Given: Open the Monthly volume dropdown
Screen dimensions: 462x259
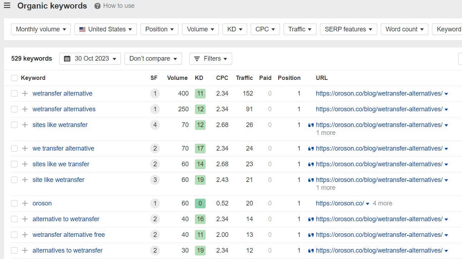Looking at the screenshot, I should tap(41, 29).
